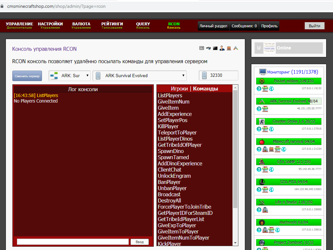The image size is (333, 250).
Task: Click the Сменить сервер button
Action: pyautogui.click(x=27, y=76)
